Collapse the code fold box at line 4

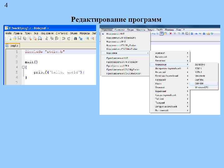tap(23, 67)
